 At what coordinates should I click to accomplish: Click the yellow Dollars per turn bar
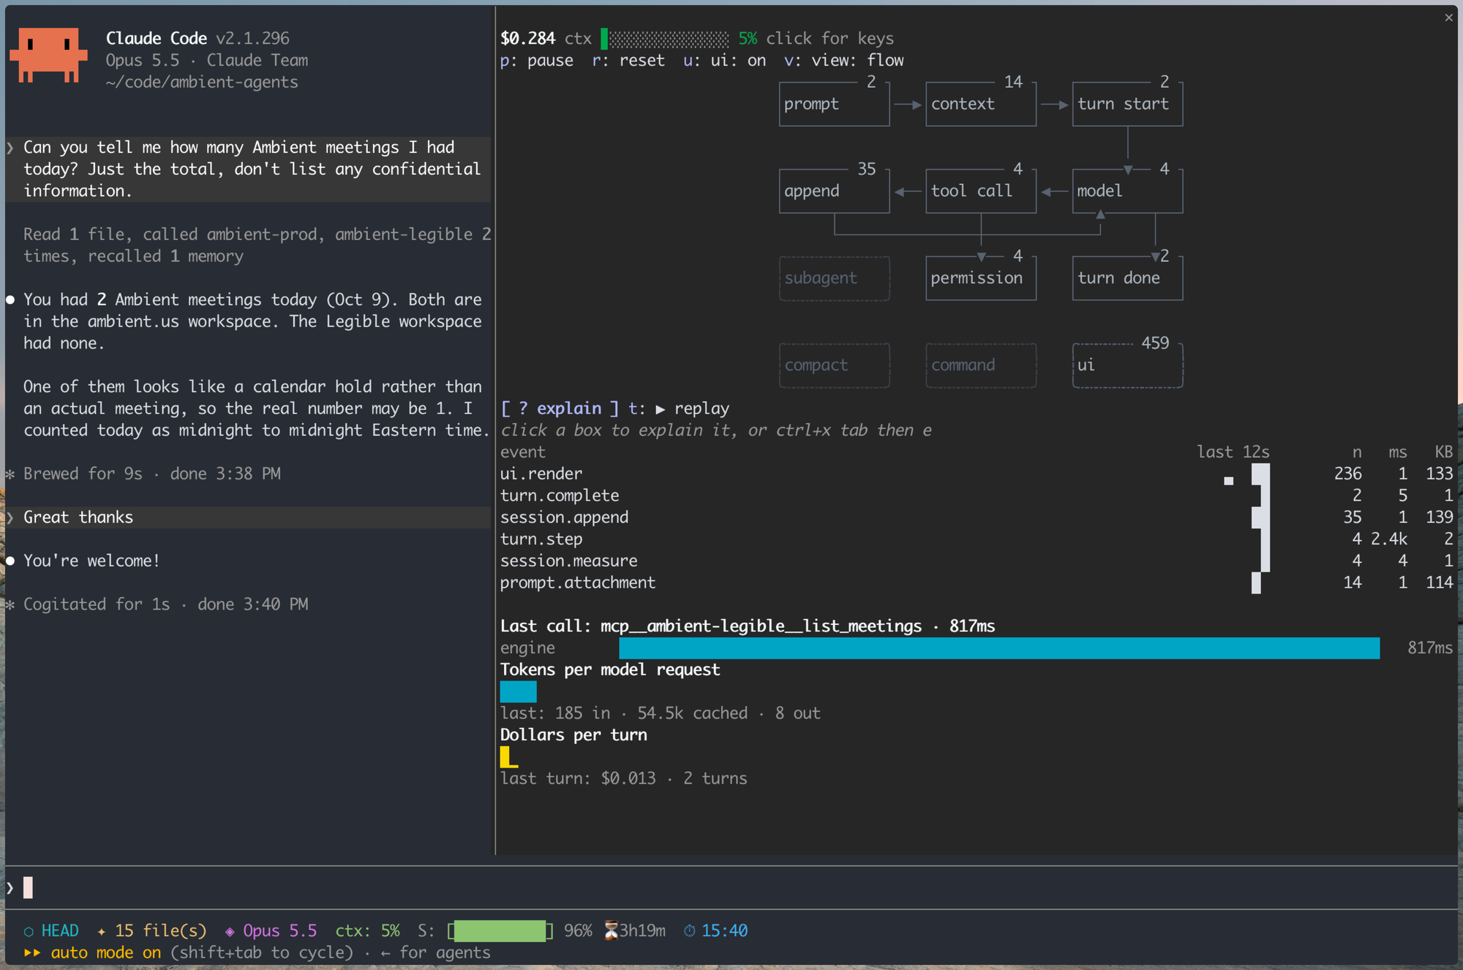(x=509, y=757)
